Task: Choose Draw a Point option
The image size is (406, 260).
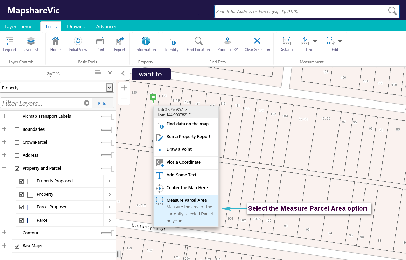Action: click(186, 150)
